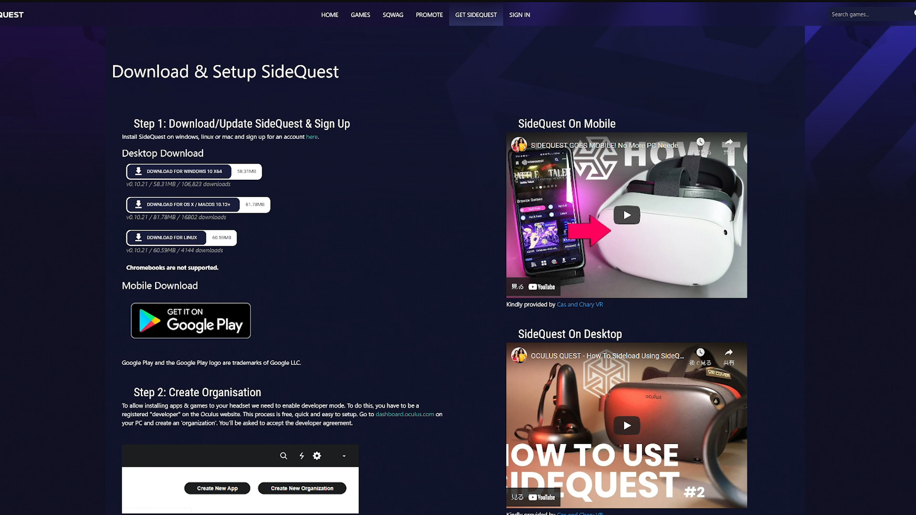Click the watch later clock icon on desktop video
Viewport: 916px width, 515px height.
700,352
